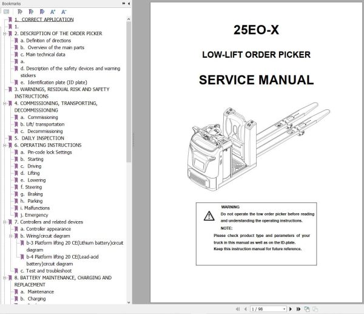Open bookmark 4. COMMISSIONING, TRANSPORTING
Viewport: 364px width, 314px height.
tap(56, 107)
